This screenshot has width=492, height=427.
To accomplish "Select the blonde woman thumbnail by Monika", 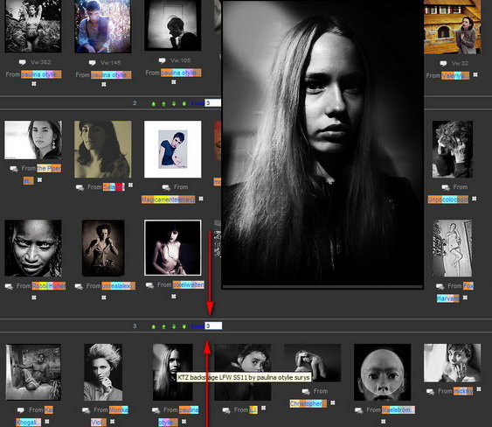I will coord(103,372).
